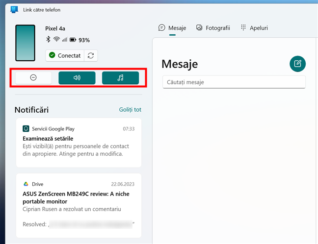Open the Fotografii tab

click(x=213, y=28)
